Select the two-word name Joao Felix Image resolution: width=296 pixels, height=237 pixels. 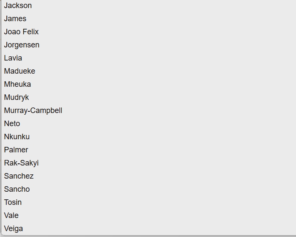pos(21,32)
